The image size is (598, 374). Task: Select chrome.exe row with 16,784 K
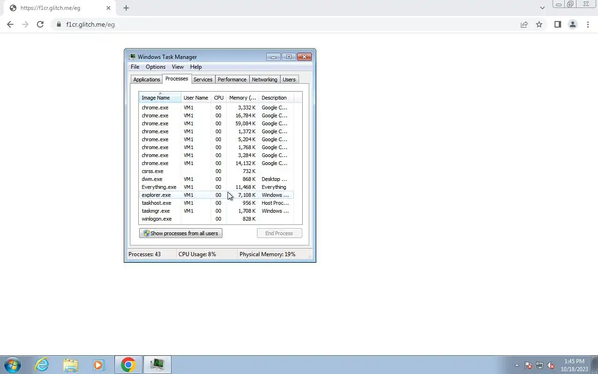pos(216,115)
